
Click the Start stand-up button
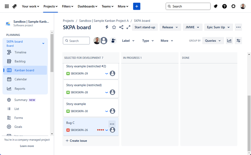pyautogui.click(x=145, y=27)
